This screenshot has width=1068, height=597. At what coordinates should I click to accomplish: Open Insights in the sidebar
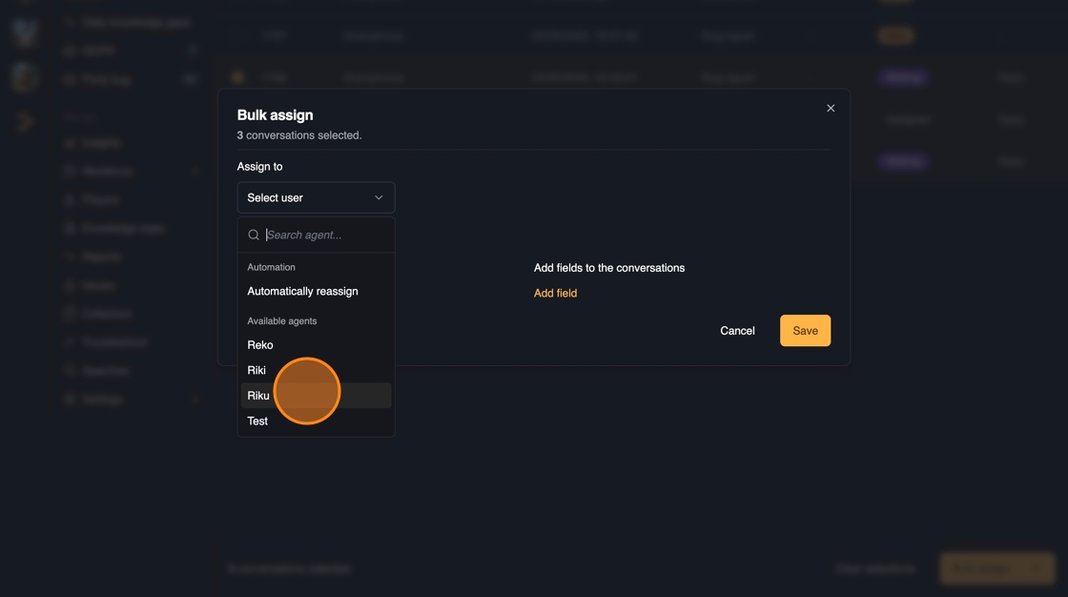102,143
